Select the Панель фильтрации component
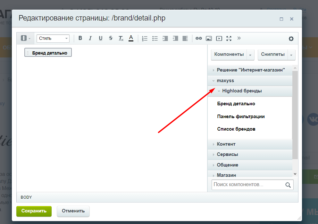The height and width of the screenshot is (224, 318). coord(241,116)
